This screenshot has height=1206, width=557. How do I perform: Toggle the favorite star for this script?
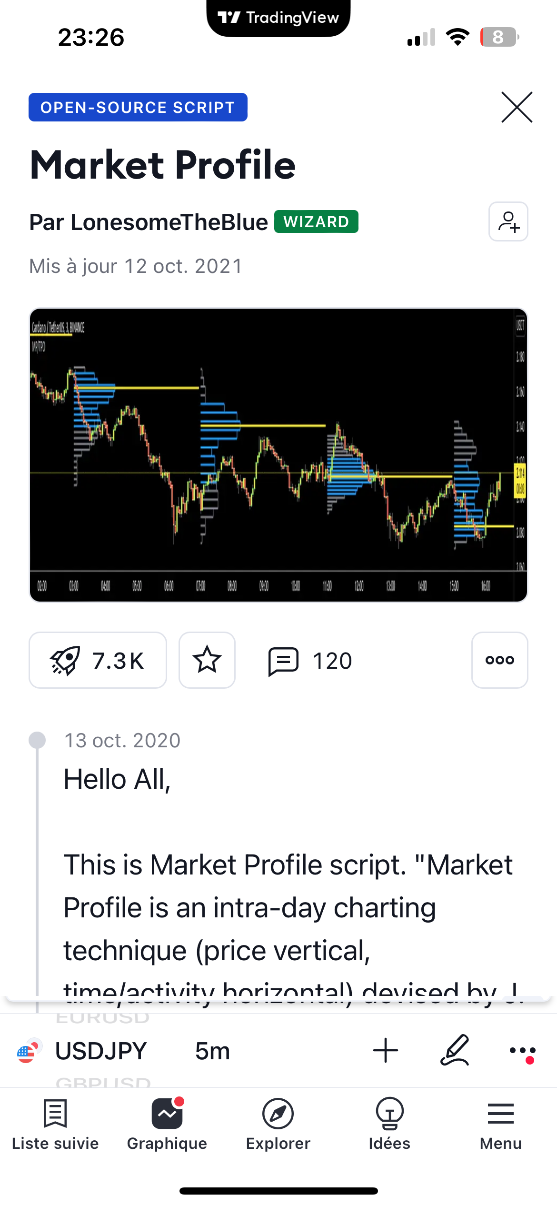tap(207, 660)
